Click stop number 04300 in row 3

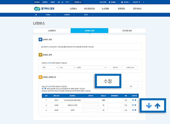click(56, 110)
